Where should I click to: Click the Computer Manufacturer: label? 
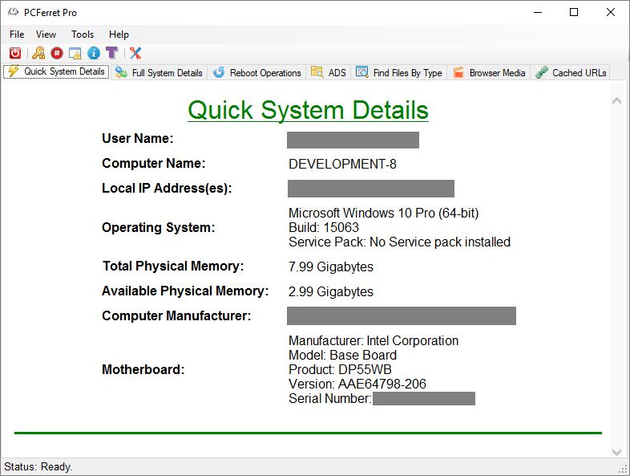176,315
